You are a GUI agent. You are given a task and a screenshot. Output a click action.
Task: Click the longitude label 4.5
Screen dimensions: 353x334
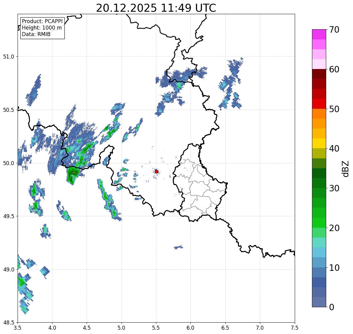[87, 328]
